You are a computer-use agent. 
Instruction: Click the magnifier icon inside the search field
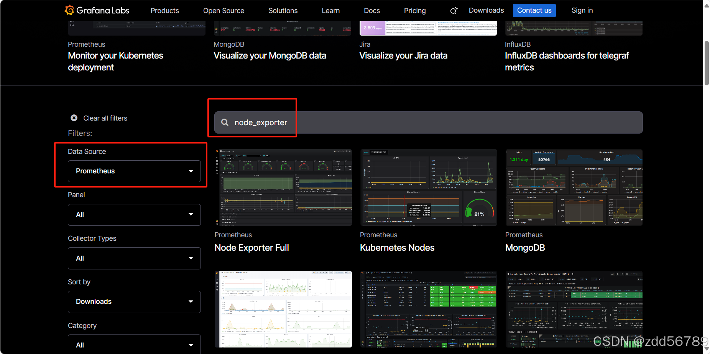[x=225, y=122]
